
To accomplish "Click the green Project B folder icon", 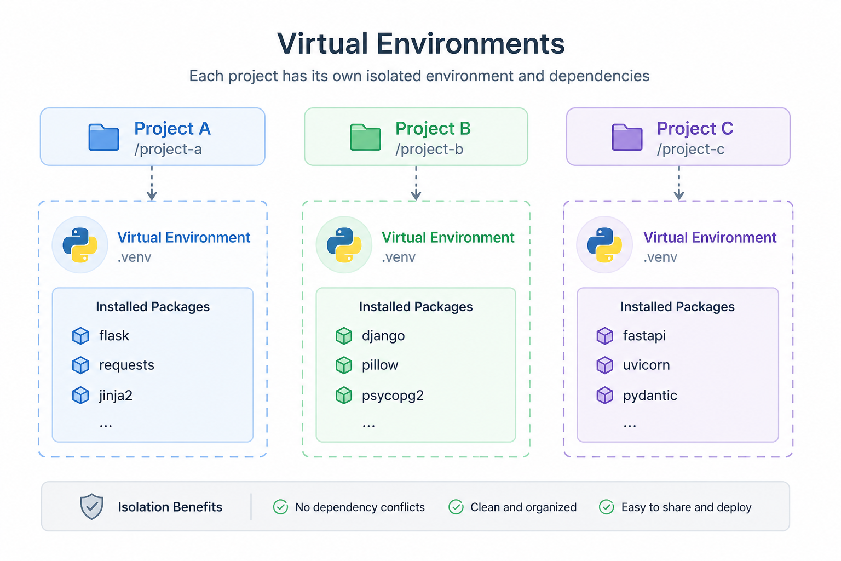I will point(366,137).
